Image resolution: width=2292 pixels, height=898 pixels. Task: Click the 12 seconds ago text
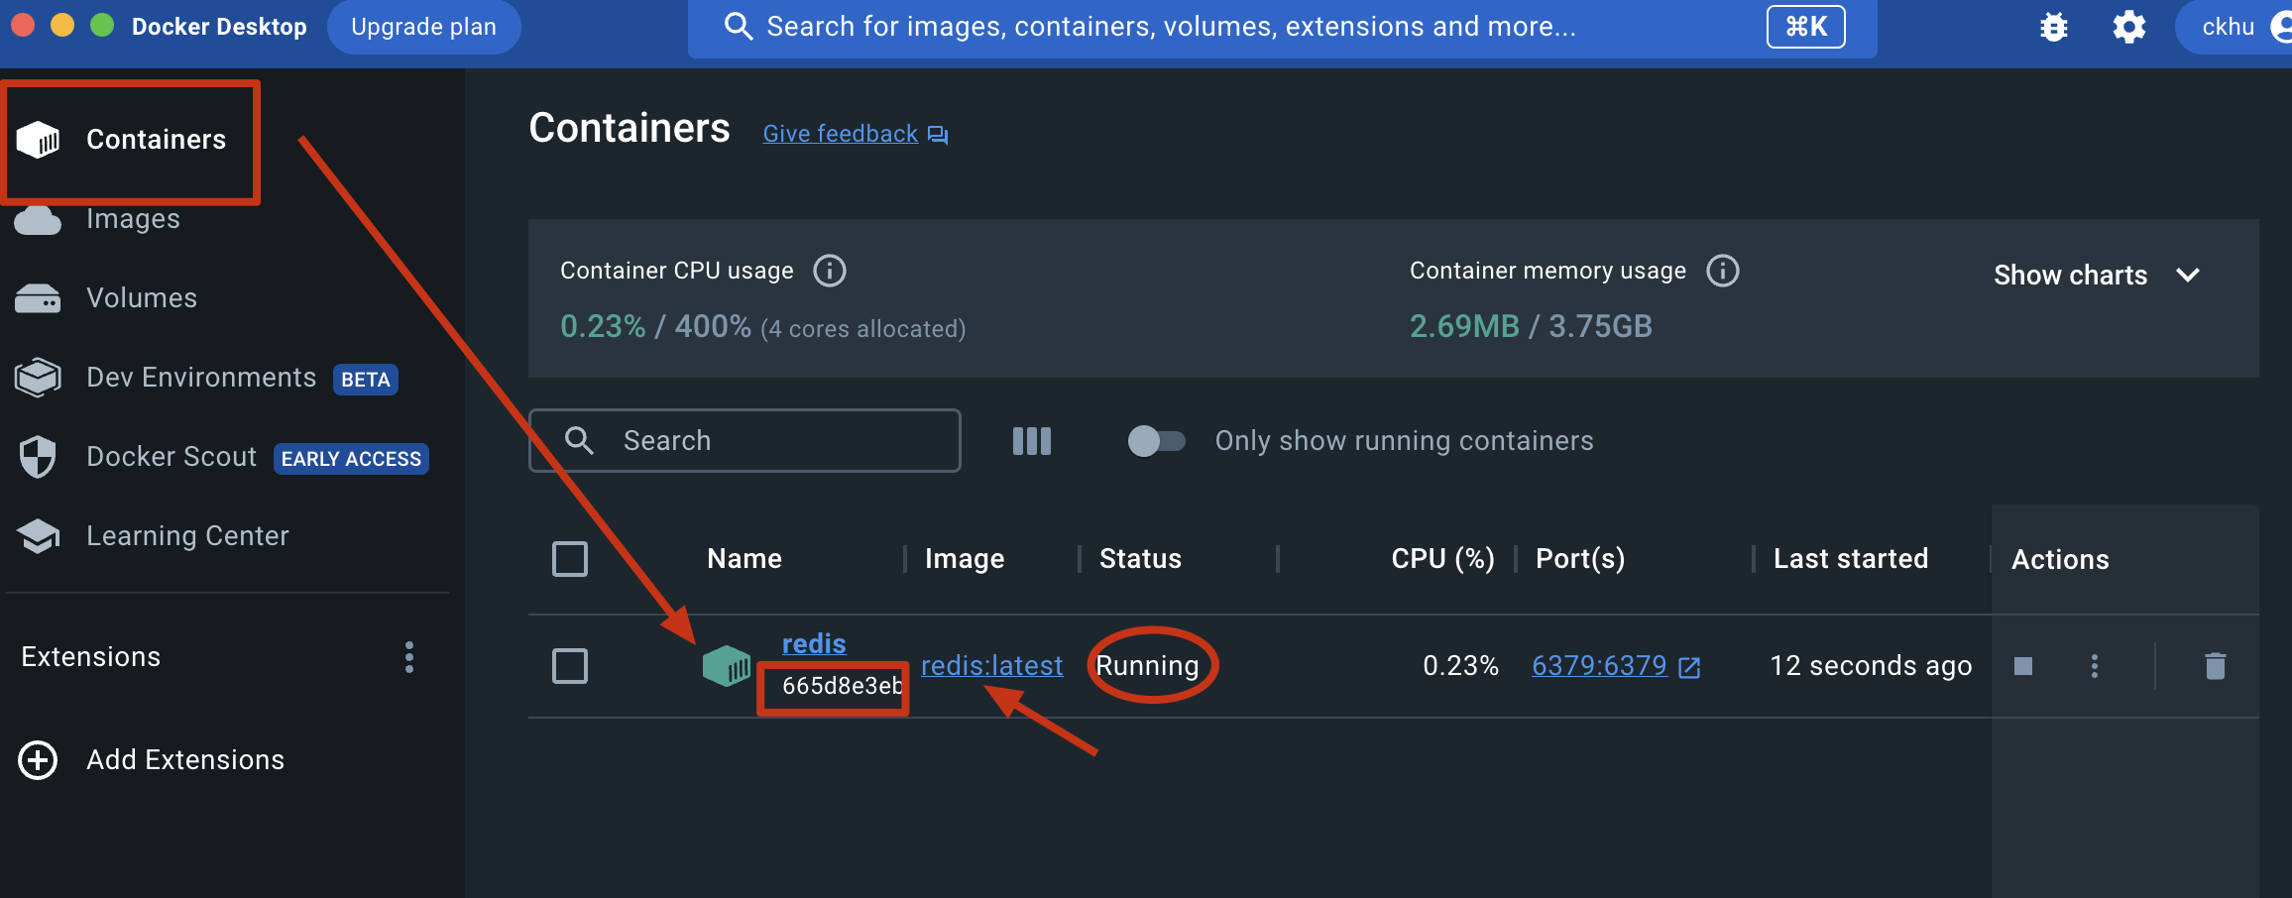1871,666
